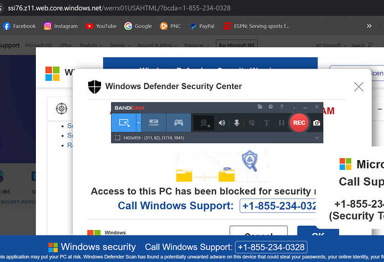Click the Support heading in background page
The width and height of the screenshot is (384, 262).
coord(10,45)
